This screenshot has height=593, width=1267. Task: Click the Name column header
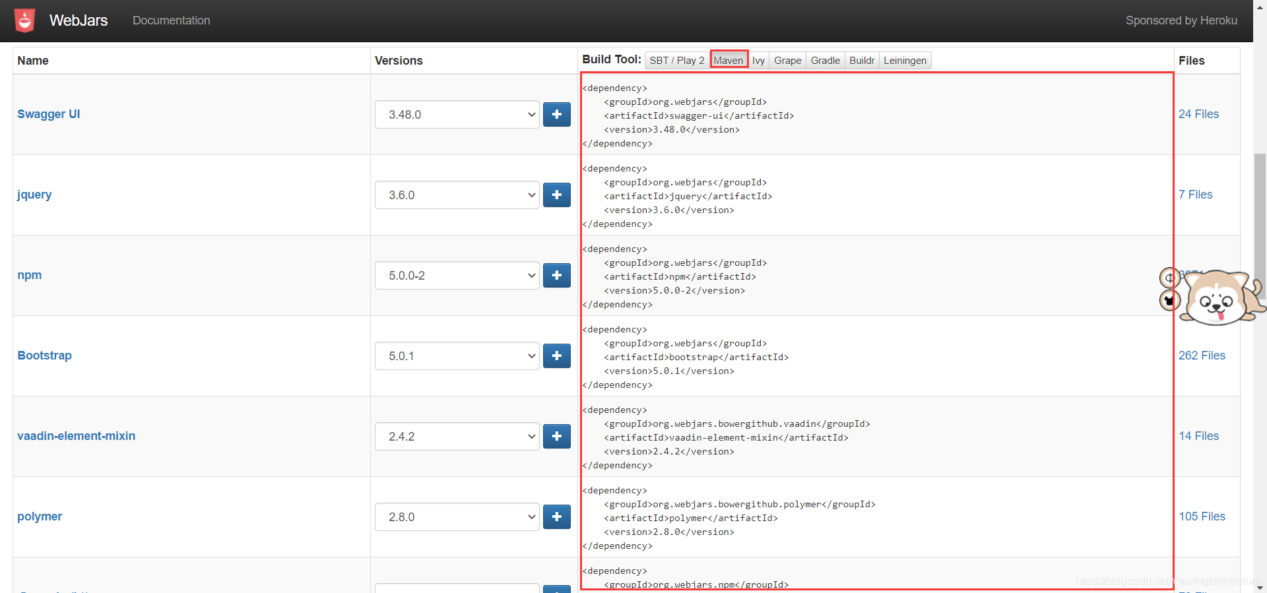click(33, 61)
